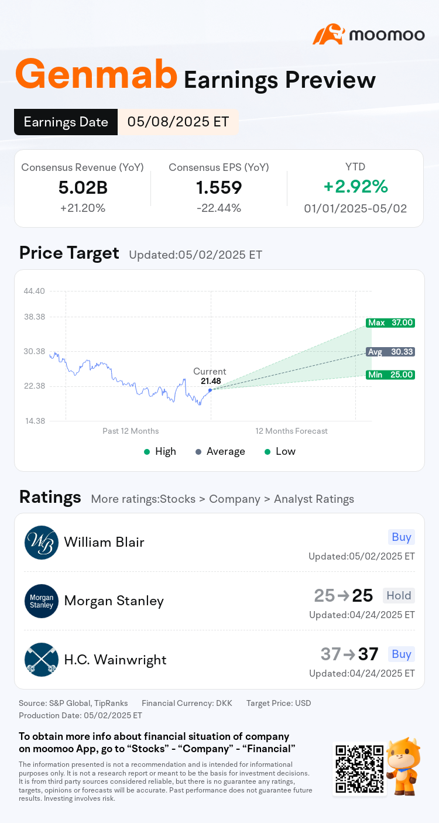Toggle the Average legend dot
This screenshot has height=823, width=439.
tap(198, 452)
